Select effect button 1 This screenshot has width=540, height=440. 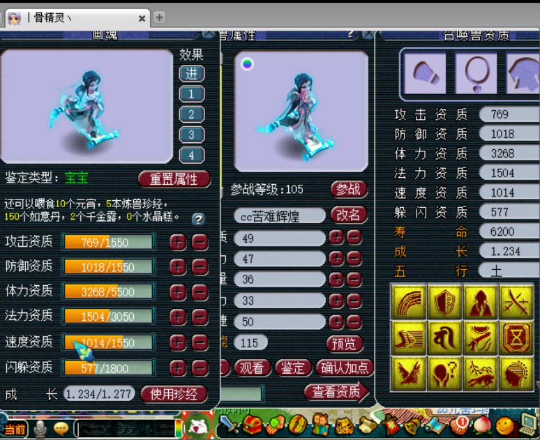pos(192,93)
